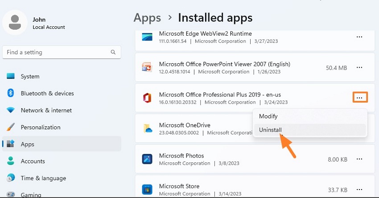The width and height of the screenshot is (379, 198).
Task: Click the PowerPoint Viewer 2007 icon
Action: pos(148,68)
